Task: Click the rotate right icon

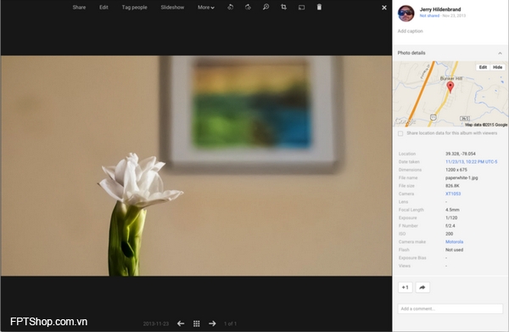Action: (248, 7)
